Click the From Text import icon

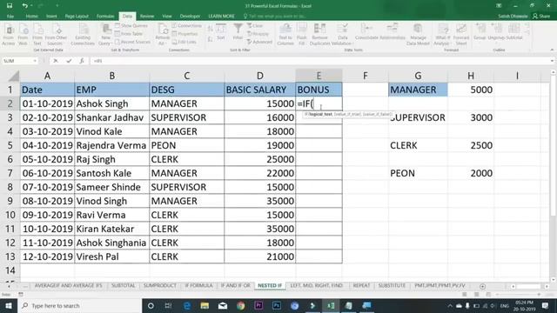[37, 35]
